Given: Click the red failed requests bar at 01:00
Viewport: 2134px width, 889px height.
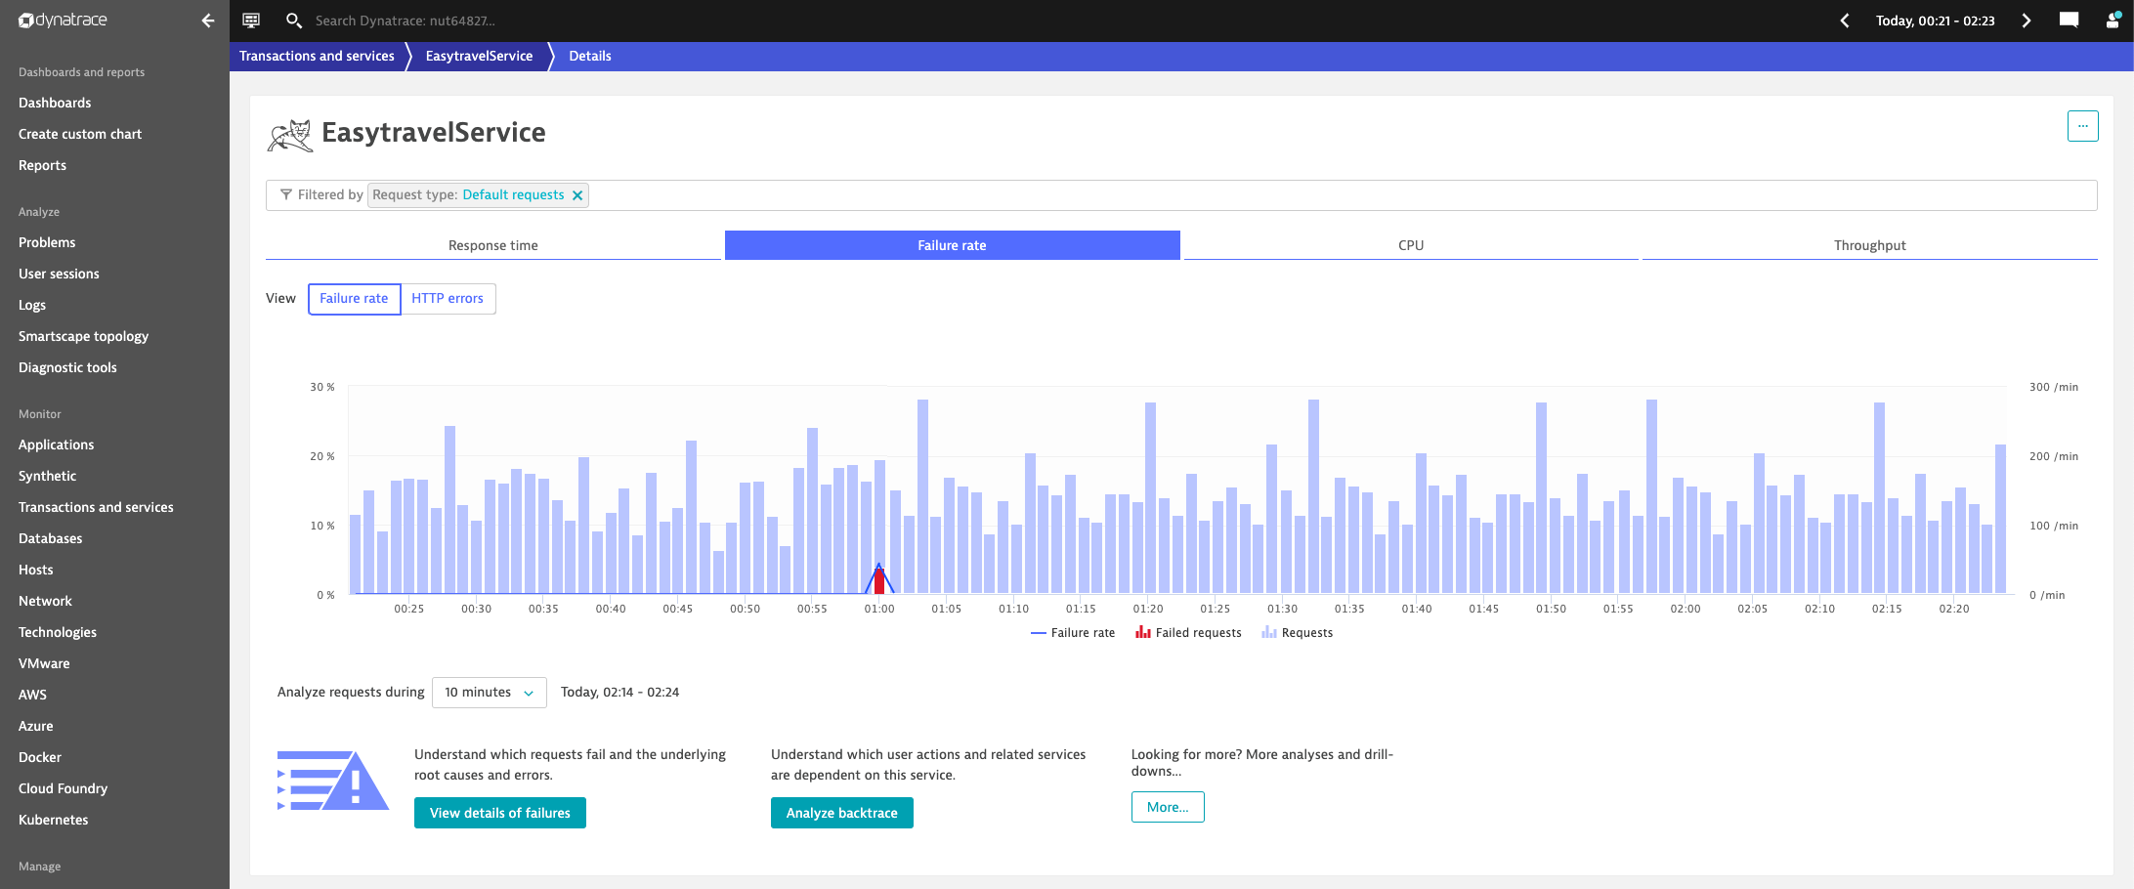Looking at the screenshot, I should coord(878,582).
